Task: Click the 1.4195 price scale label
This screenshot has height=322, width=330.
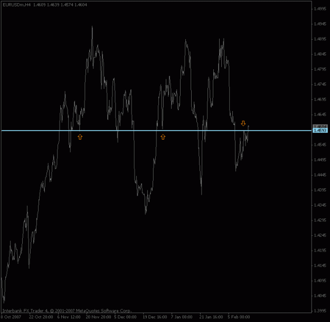Action: pyautogui.click(x=320, y=251)
